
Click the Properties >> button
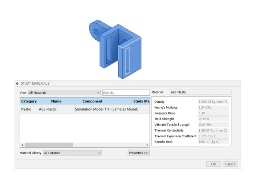(x=138, y=153)
